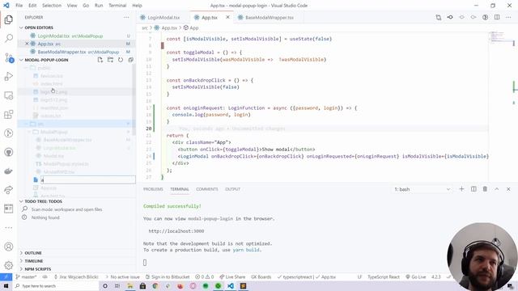The height and width of the screenshot is (291, 518).
Task: Open the Help menu
Action: click(137, 6)
